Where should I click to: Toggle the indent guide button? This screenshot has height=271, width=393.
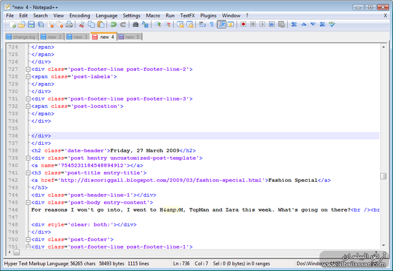(x=222, y=24)
